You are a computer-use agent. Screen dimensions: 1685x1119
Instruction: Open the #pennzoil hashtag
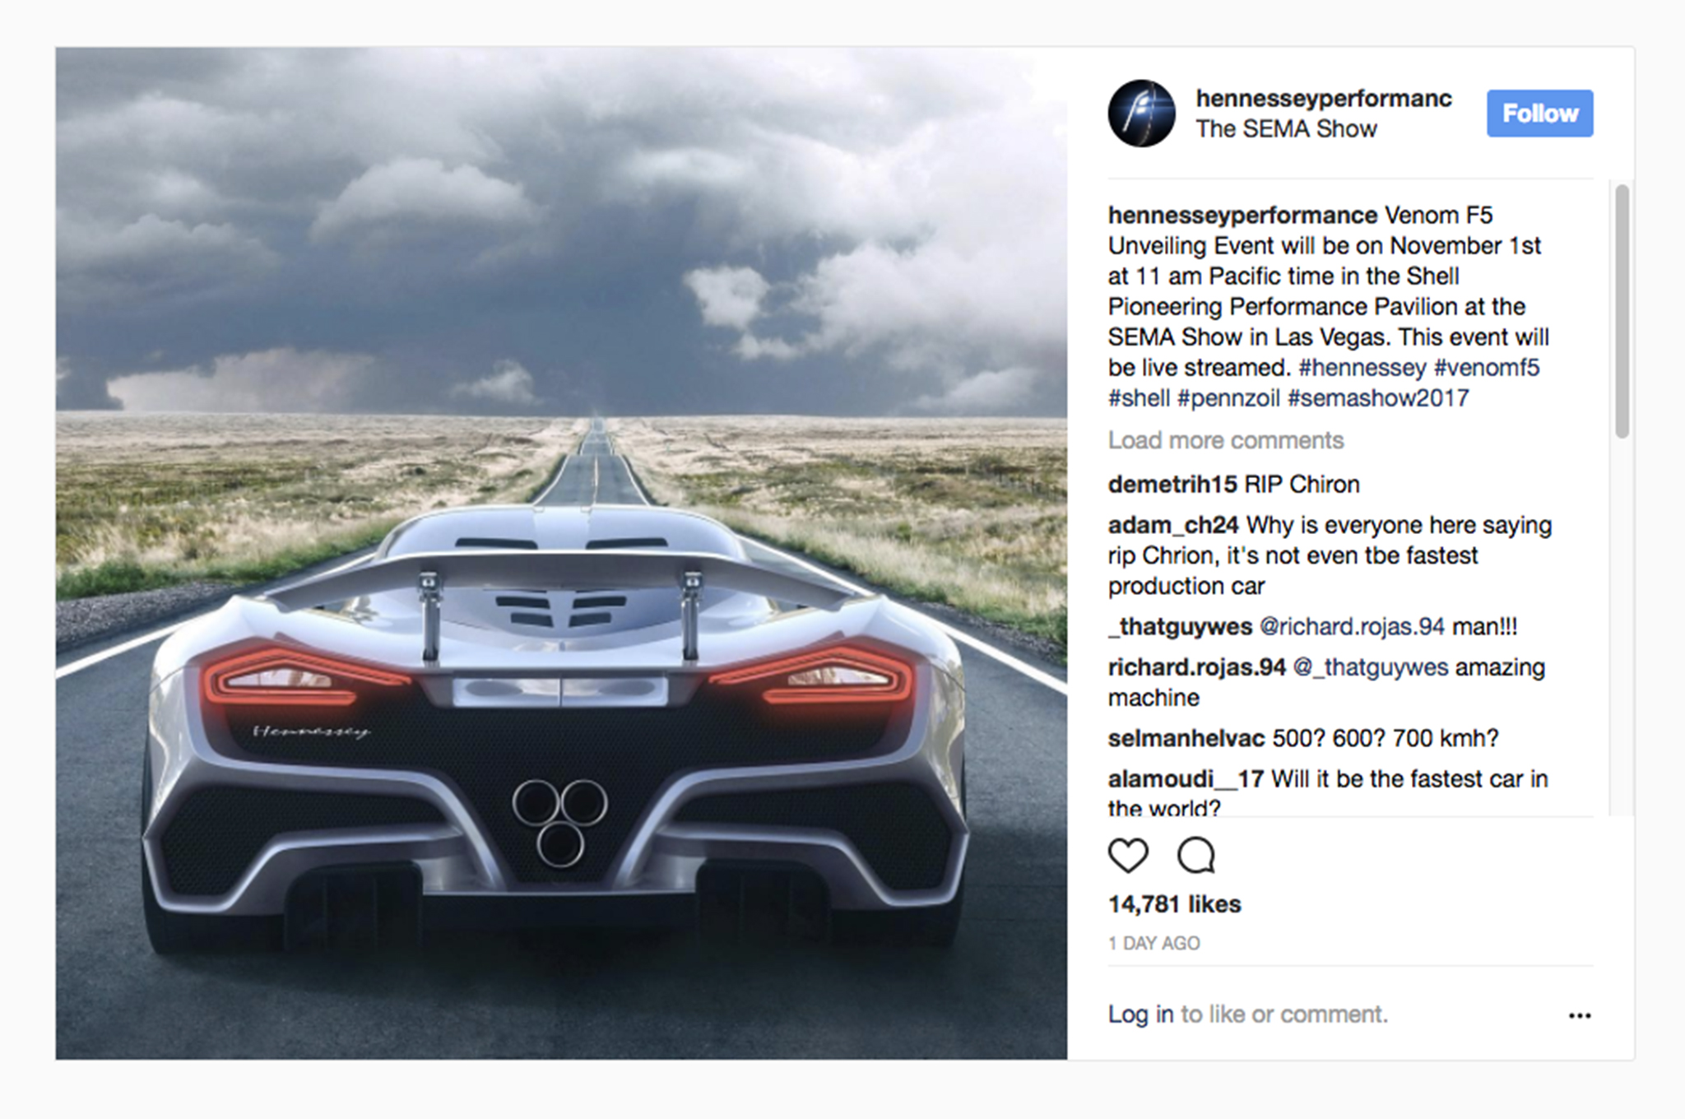(x=1228, y=398)
